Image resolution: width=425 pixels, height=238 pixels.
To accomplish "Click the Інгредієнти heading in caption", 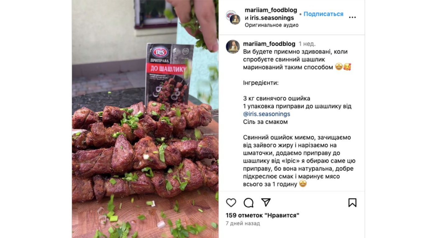I will click(x=261, y=83).
